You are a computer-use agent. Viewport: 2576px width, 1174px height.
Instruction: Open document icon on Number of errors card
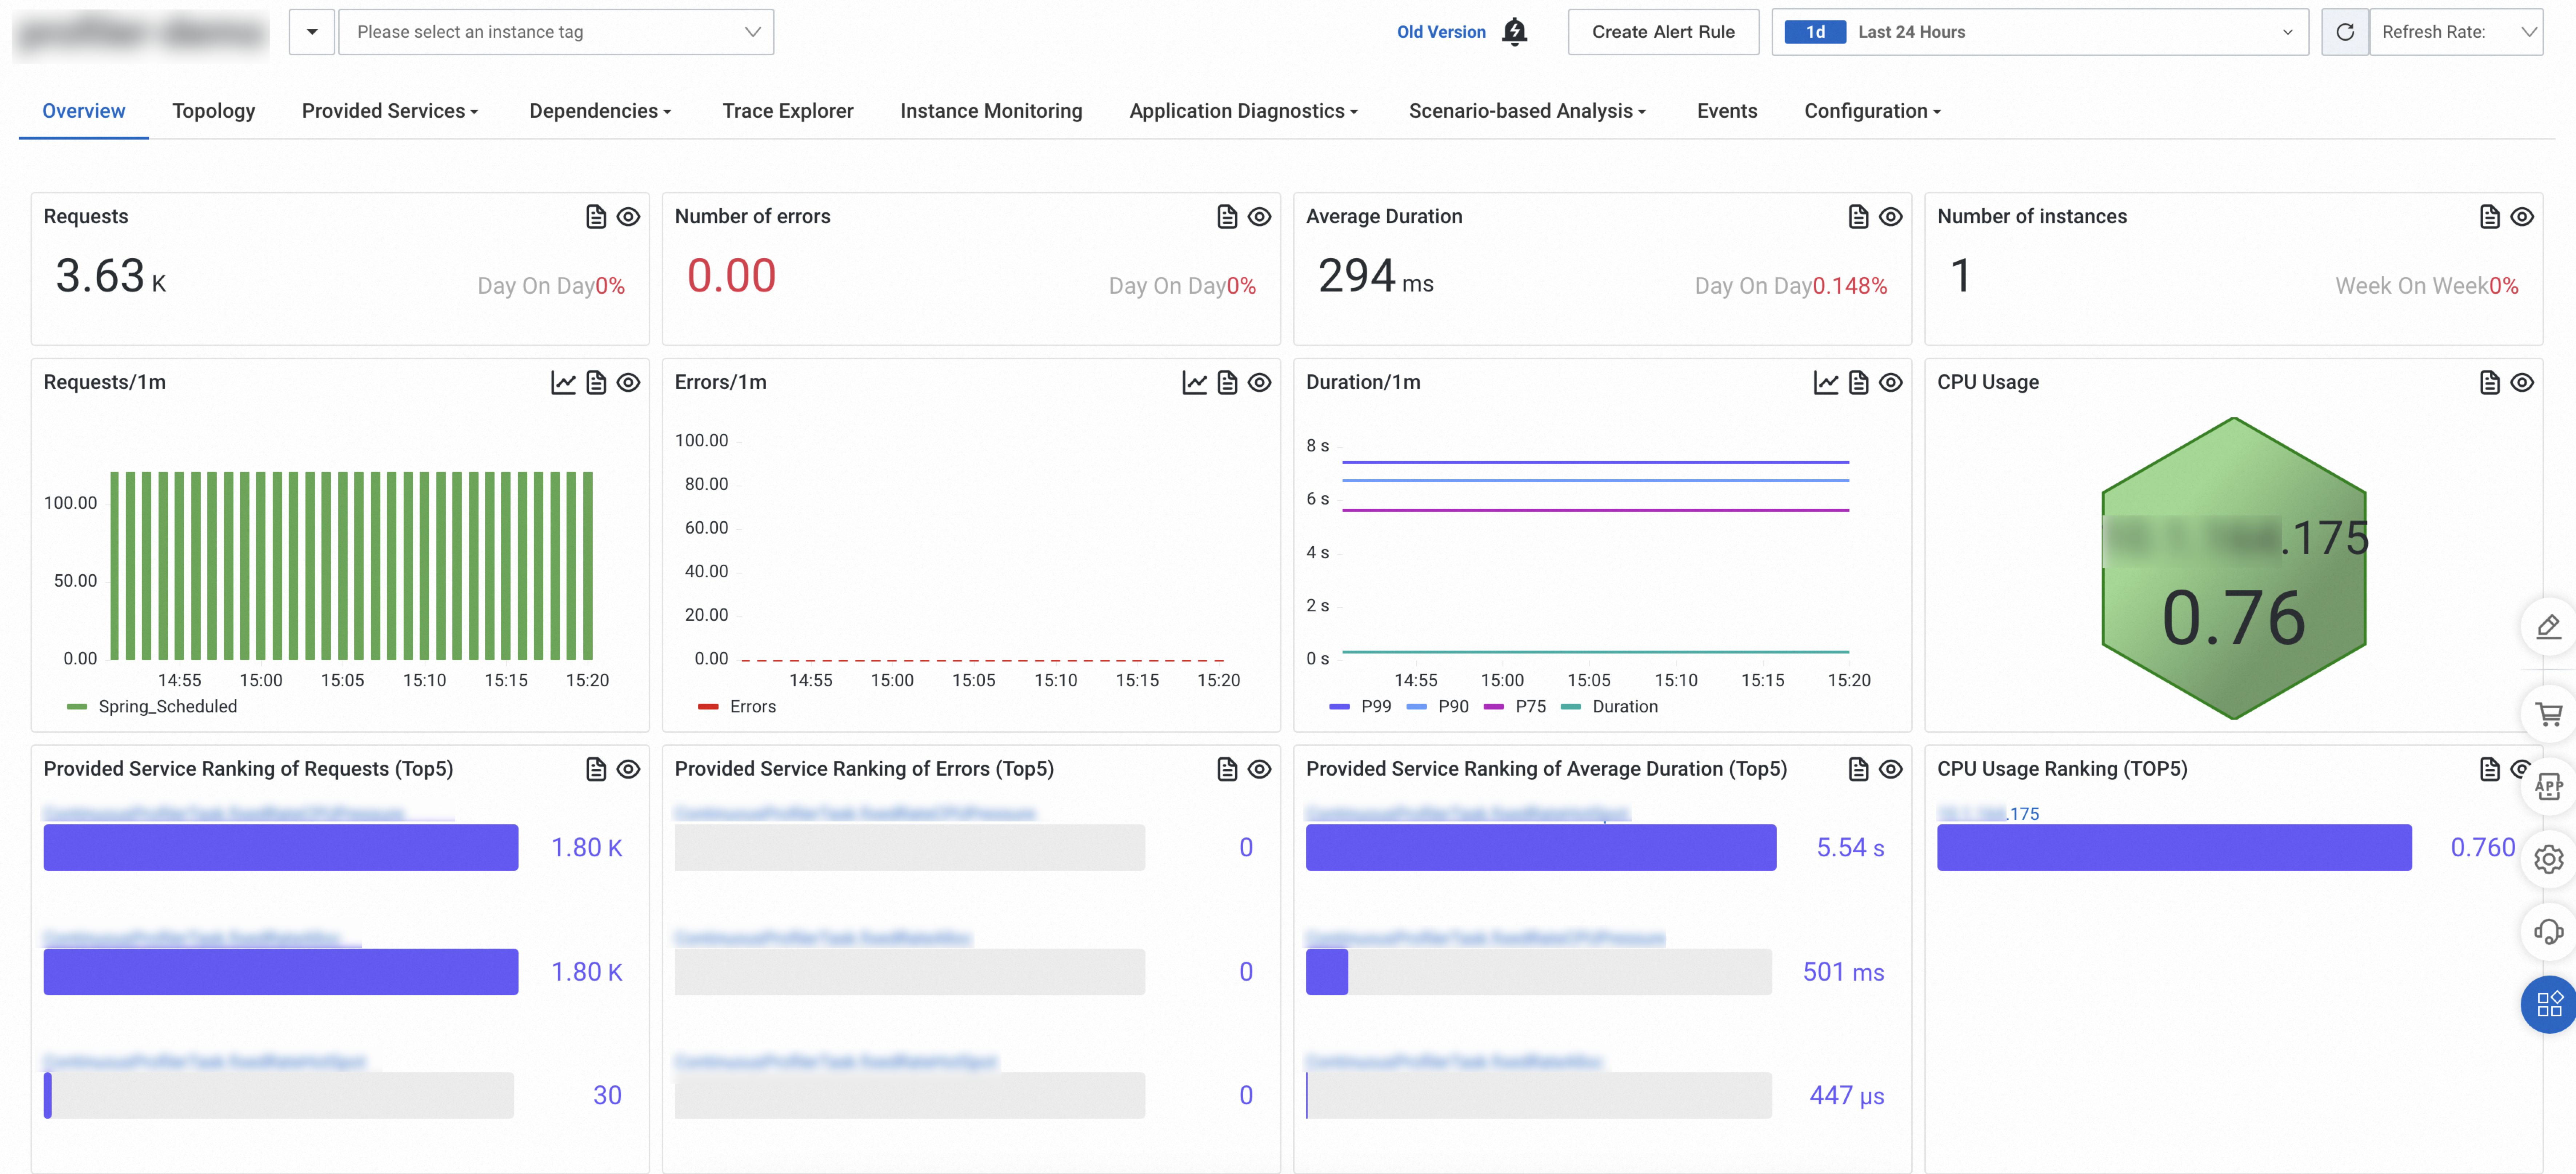tap(1227, 217)
